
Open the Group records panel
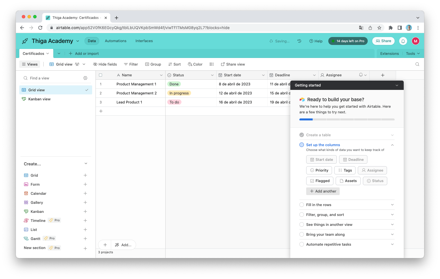pos(153,64)
